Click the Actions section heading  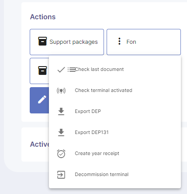coord(43,17)
